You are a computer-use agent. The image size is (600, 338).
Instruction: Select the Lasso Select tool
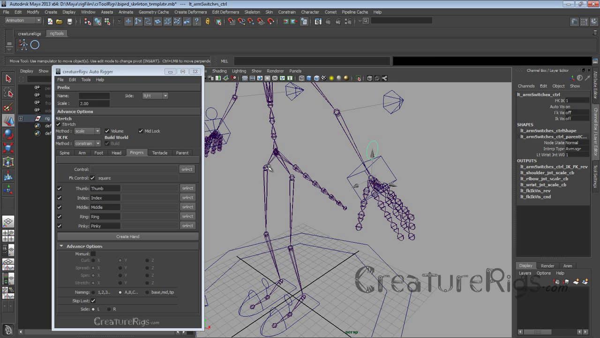(8, 93)
